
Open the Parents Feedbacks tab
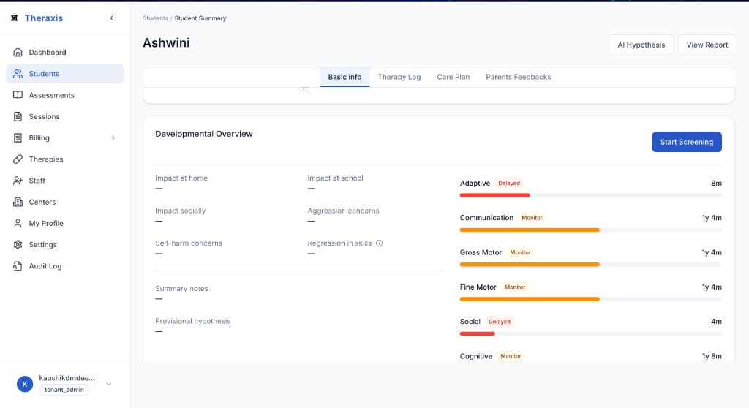click(x=519, y=77)
